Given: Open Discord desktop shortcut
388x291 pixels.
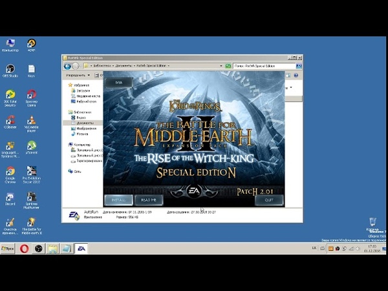Looking at the screenshot, I should pyautogui.click(x=10, y=199).
